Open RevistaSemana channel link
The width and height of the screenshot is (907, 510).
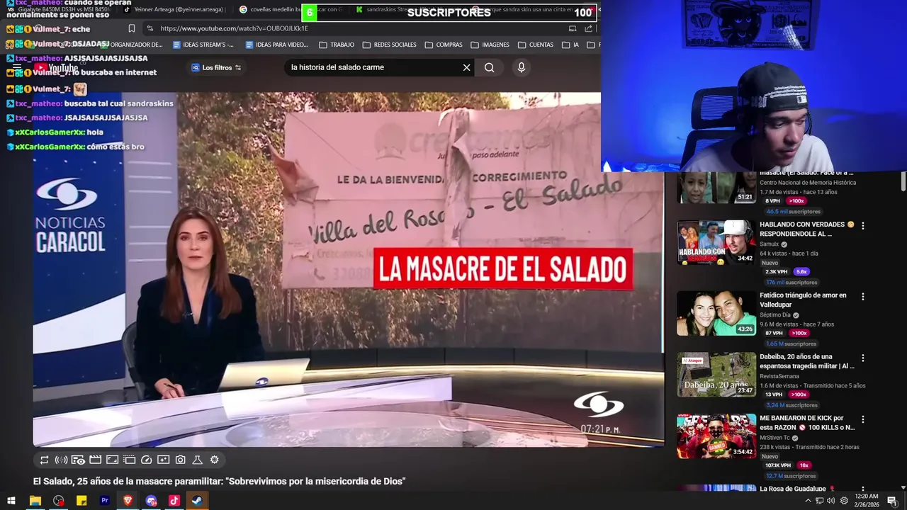coord(779,377)
